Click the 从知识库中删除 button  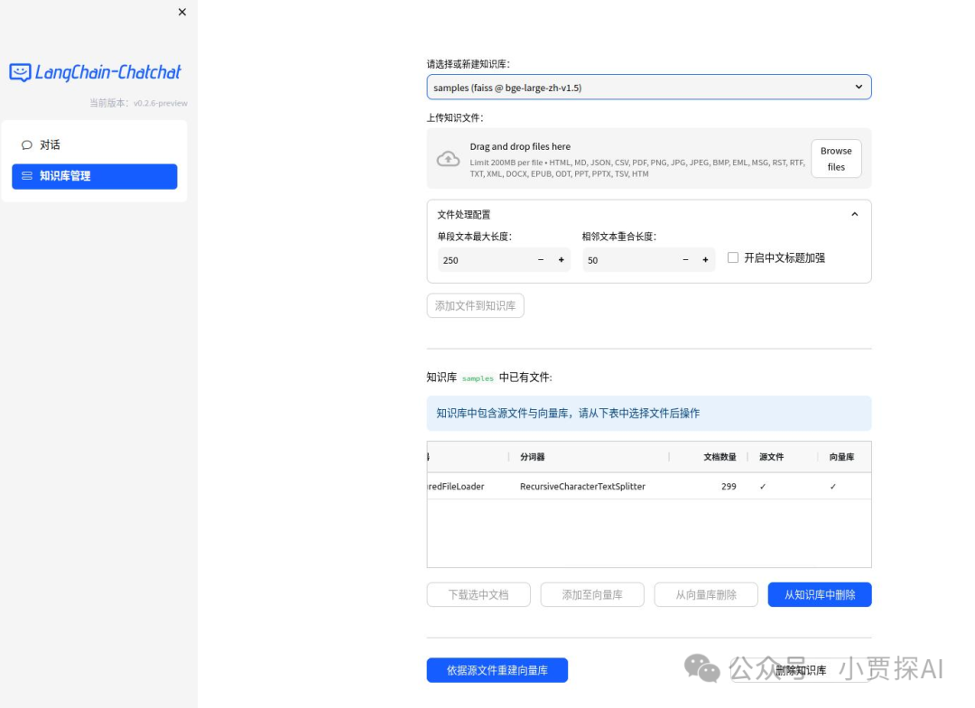[820, 594]
